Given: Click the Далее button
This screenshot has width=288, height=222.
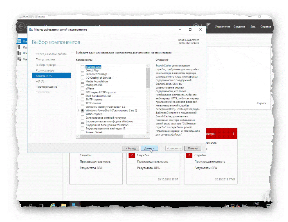Looking at the screenshot, I should 149,148.
